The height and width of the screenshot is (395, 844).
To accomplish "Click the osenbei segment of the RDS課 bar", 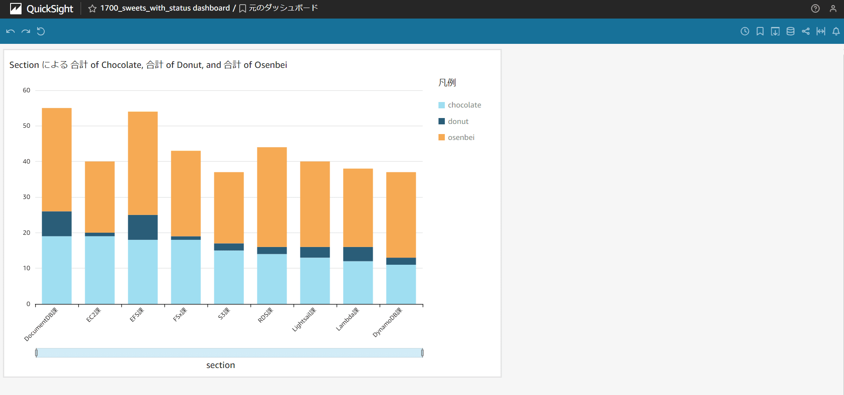I will pos(272,197).
